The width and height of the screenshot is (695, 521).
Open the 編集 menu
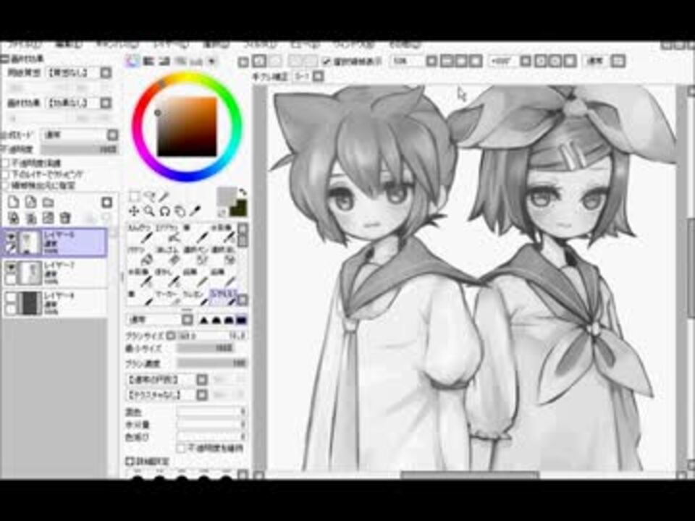[69, 45]
